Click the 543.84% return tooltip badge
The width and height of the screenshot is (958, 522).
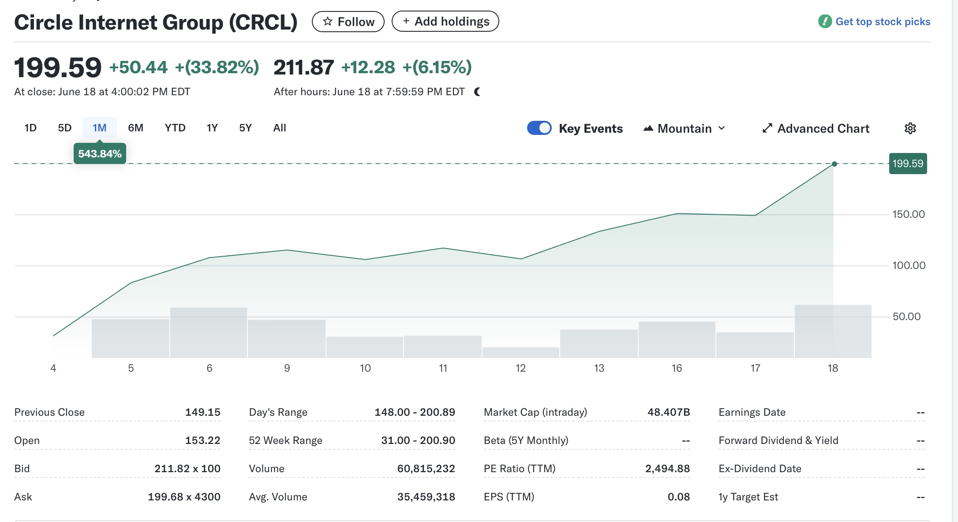coord(100,153)
